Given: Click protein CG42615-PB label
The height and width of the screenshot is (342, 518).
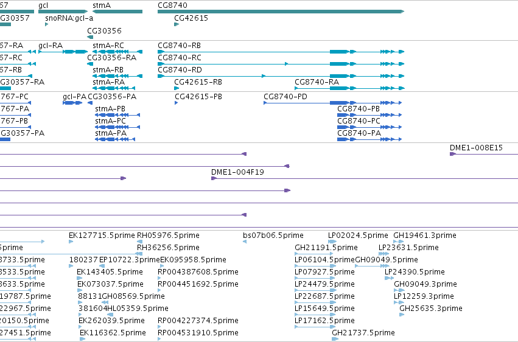Looking at the screenshot, I should pyautogui.click(x=198, y=97).
